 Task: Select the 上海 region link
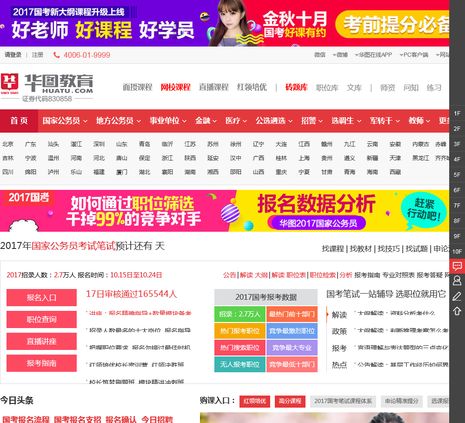pos(304,158)
